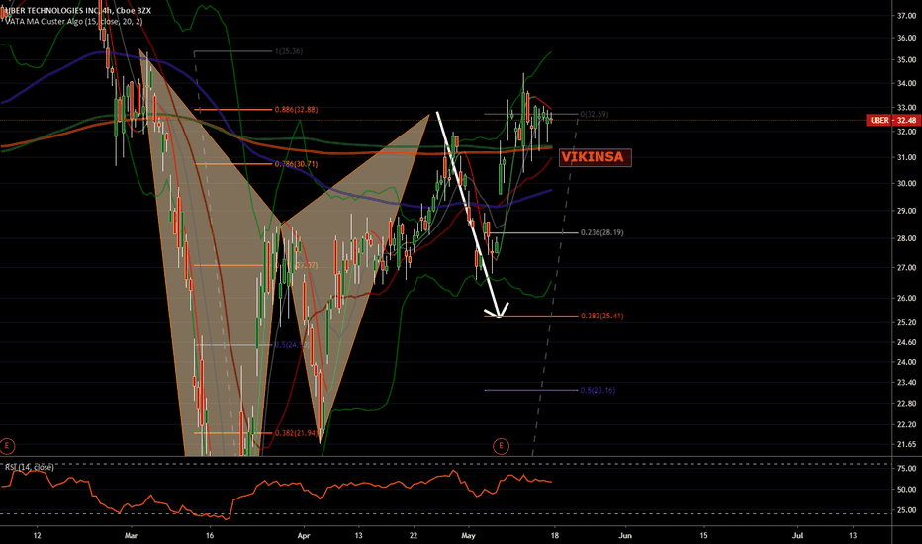Image resolution: width=922 pixels, height=544 pixels.
Task: Click the Apr date label
Action: point(304,536)
